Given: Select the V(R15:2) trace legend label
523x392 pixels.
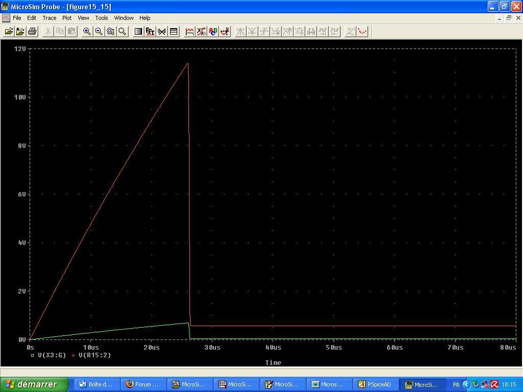Looking at the screenshot, I should click(94, 355).
